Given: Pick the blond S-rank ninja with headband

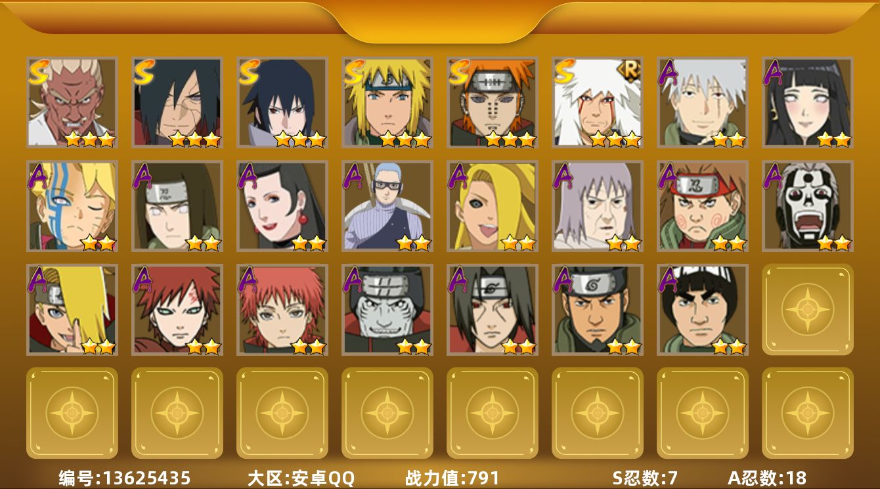Looking at the screenshot, I should pos(387,102).
